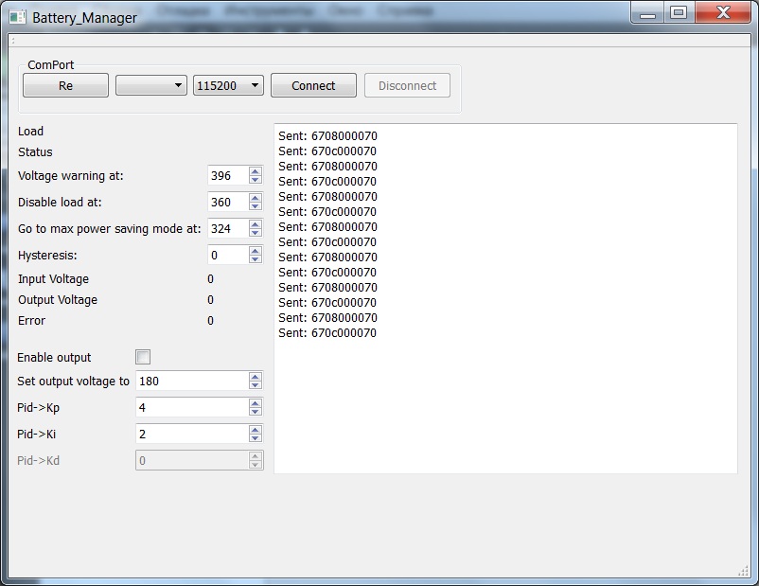Increase Voltage warning value with up arrow
This screenshot has width=759, height=586.
tap(256, 171)
